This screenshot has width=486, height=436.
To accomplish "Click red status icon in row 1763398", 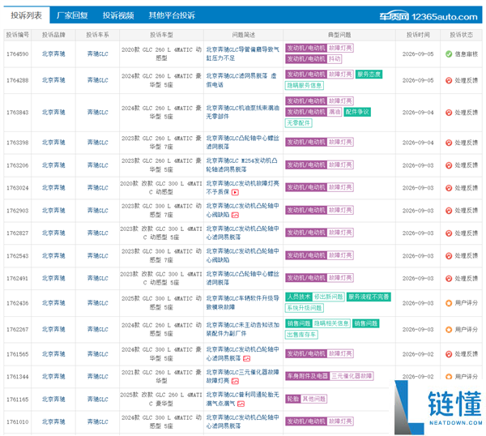I will tap(449, 143).
